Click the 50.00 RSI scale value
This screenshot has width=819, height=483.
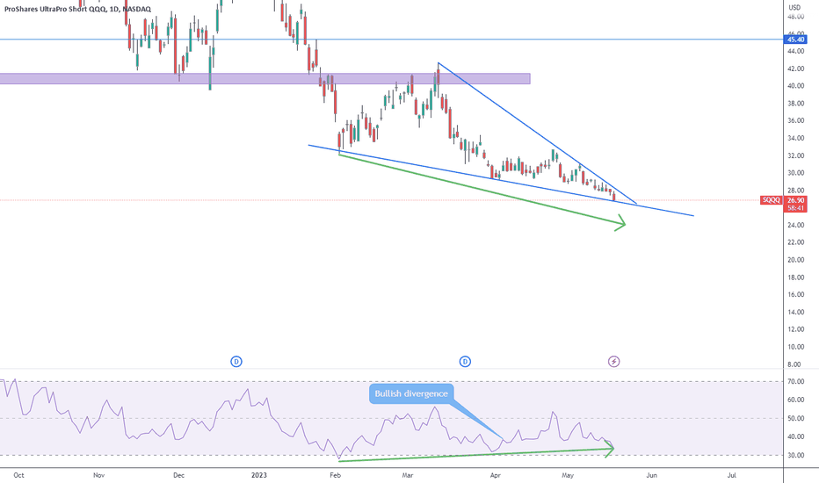[x=796, y=418]
